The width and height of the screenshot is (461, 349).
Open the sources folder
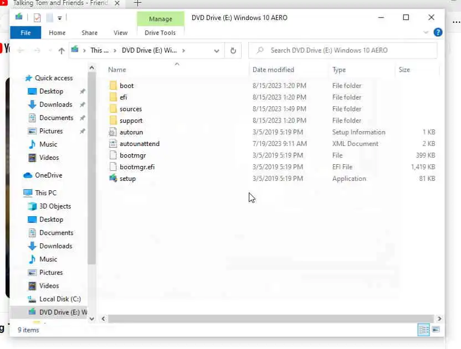pyautogui.click(x=131, y=109)
